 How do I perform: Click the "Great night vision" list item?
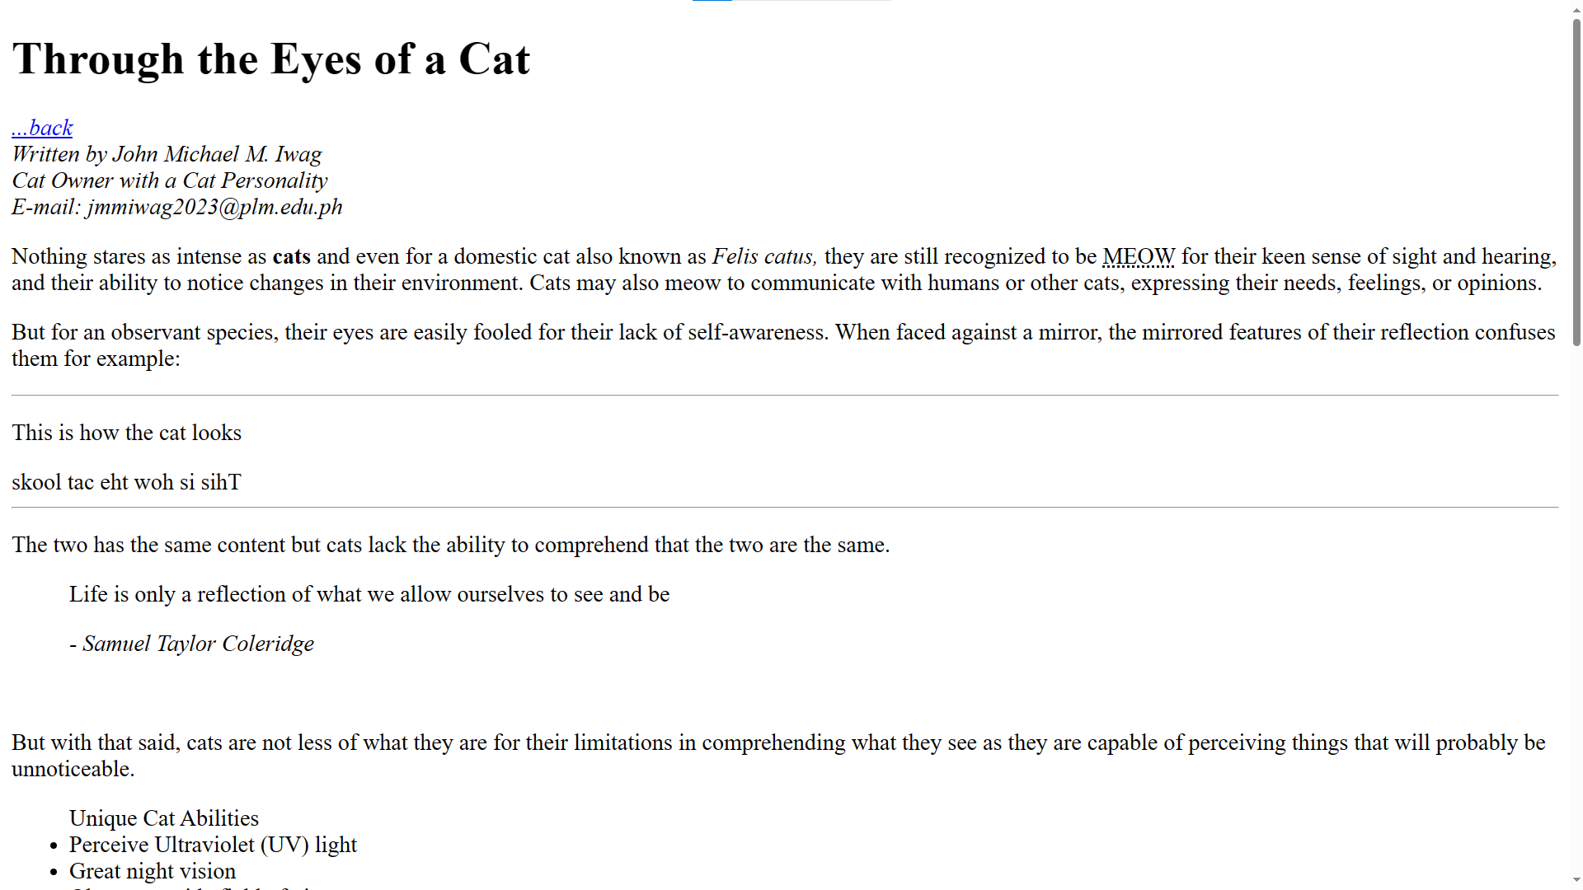click(153, 871)
